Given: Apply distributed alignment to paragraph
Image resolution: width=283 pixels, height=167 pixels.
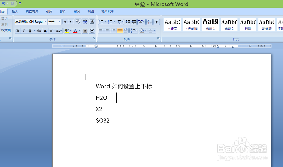Looking at the screenshot, I should (x=126, y=31).
